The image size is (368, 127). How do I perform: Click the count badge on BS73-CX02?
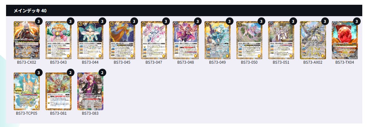pyautogui.click(x=39, y=22)
